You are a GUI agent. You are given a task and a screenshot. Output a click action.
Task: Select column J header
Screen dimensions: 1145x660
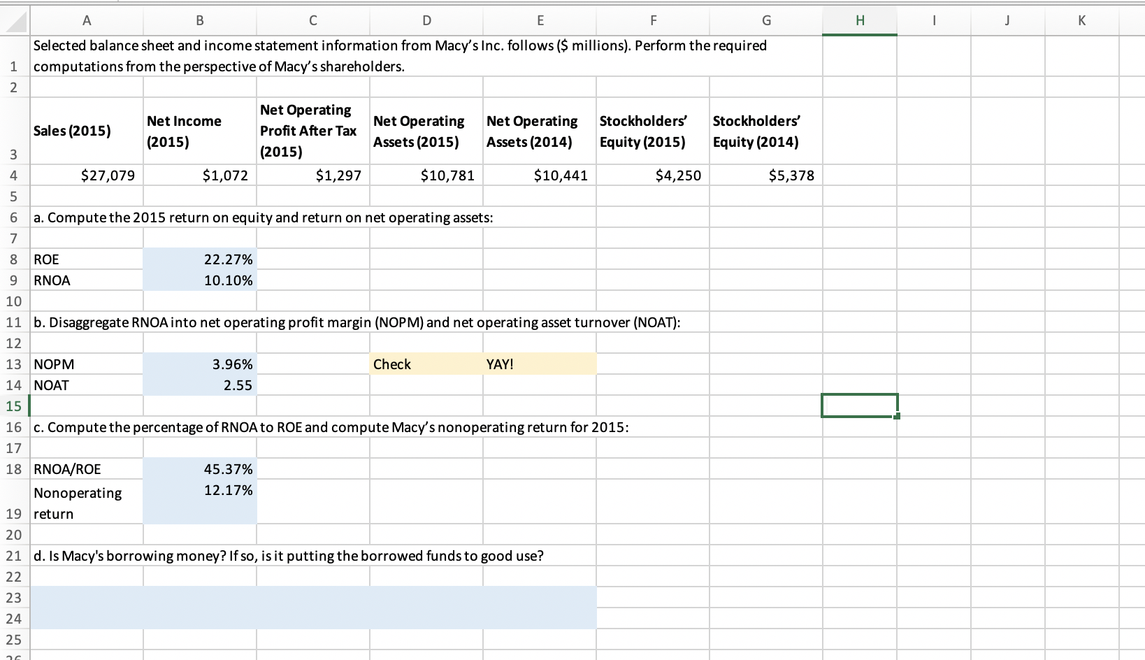point(1007,21)
